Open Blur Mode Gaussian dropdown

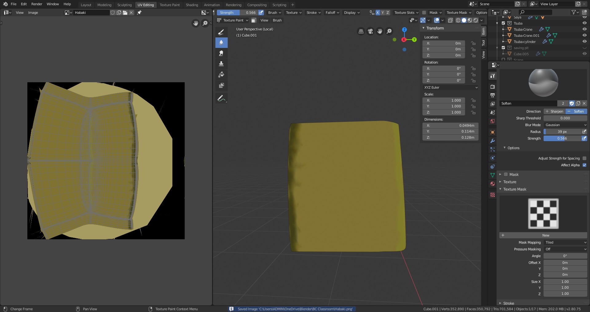click(x=565, y=125)
